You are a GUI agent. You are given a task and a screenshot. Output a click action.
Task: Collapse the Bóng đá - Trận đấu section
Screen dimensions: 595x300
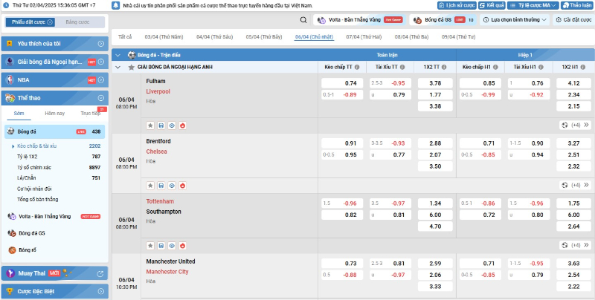pos(118,55)
